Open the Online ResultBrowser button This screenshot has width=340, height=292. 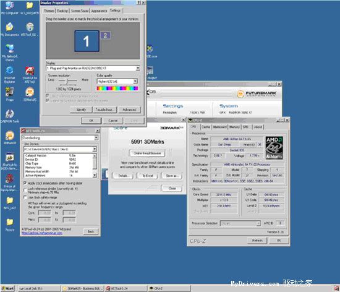pyautogui.click(x=147, y=153)
